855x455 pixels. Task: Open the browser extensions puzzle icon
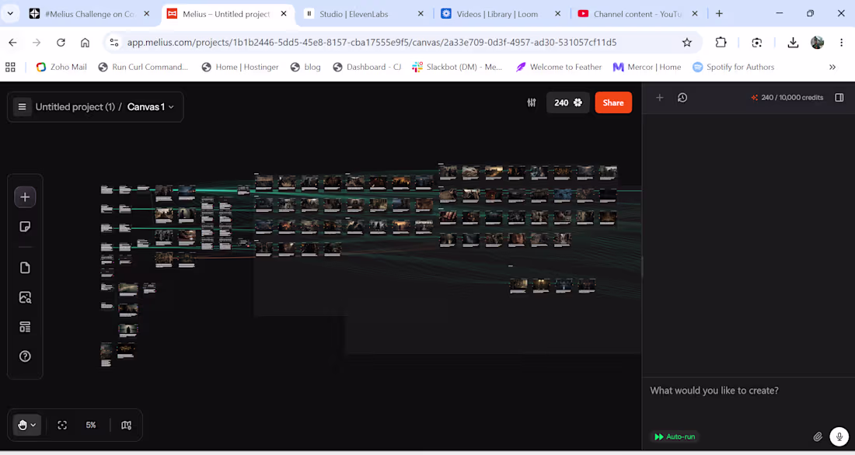721,43
